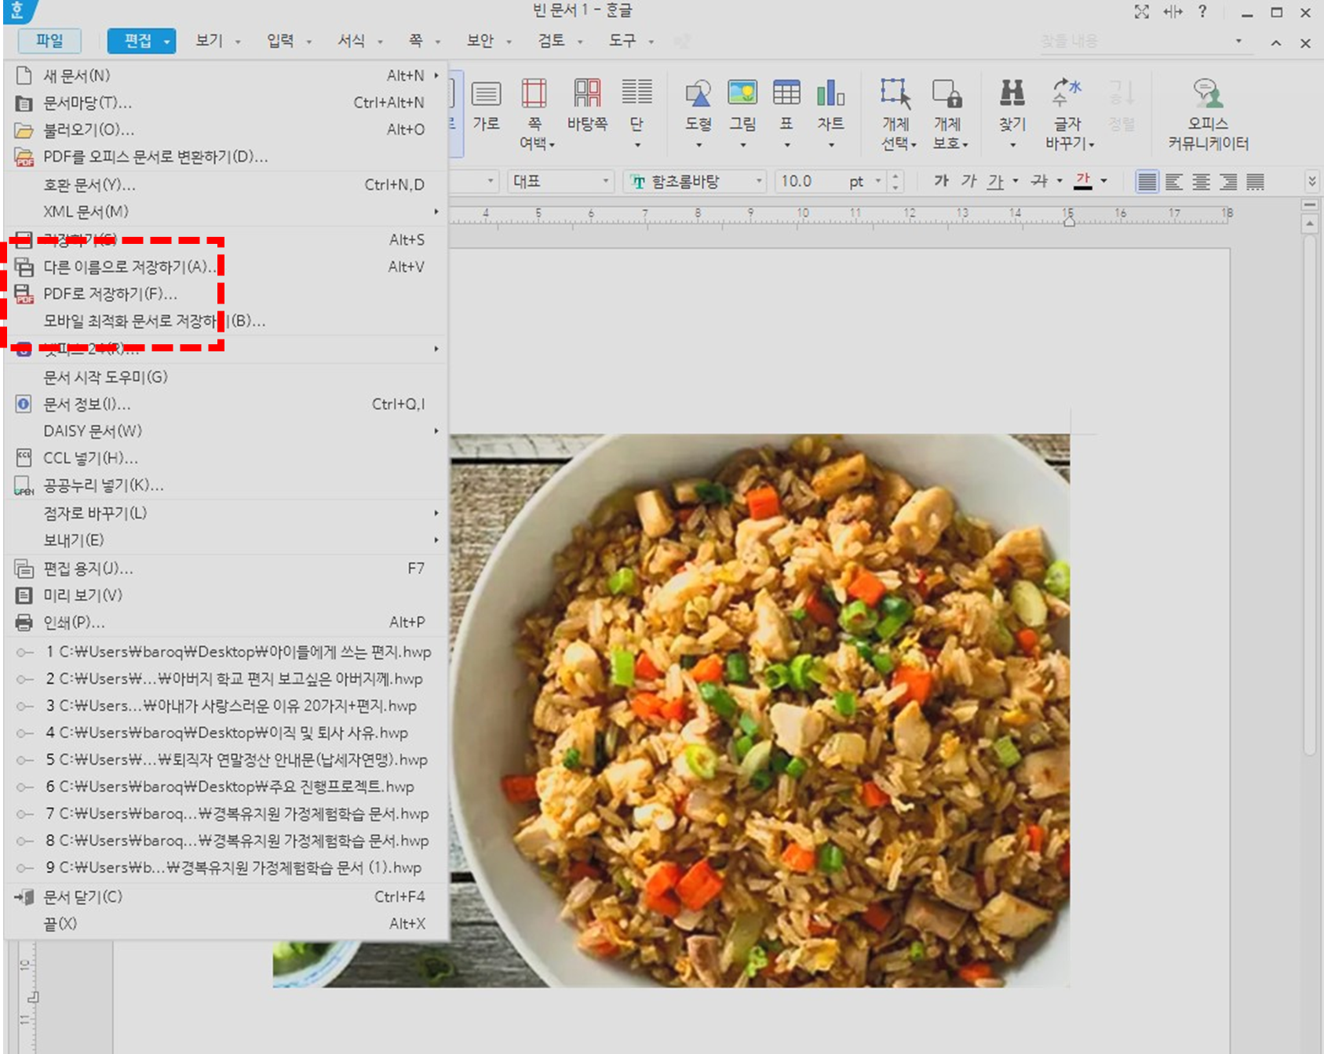Choose 새 문서(N) in file menu
The image size is (1324, 1054).
[x=227, y=75]
